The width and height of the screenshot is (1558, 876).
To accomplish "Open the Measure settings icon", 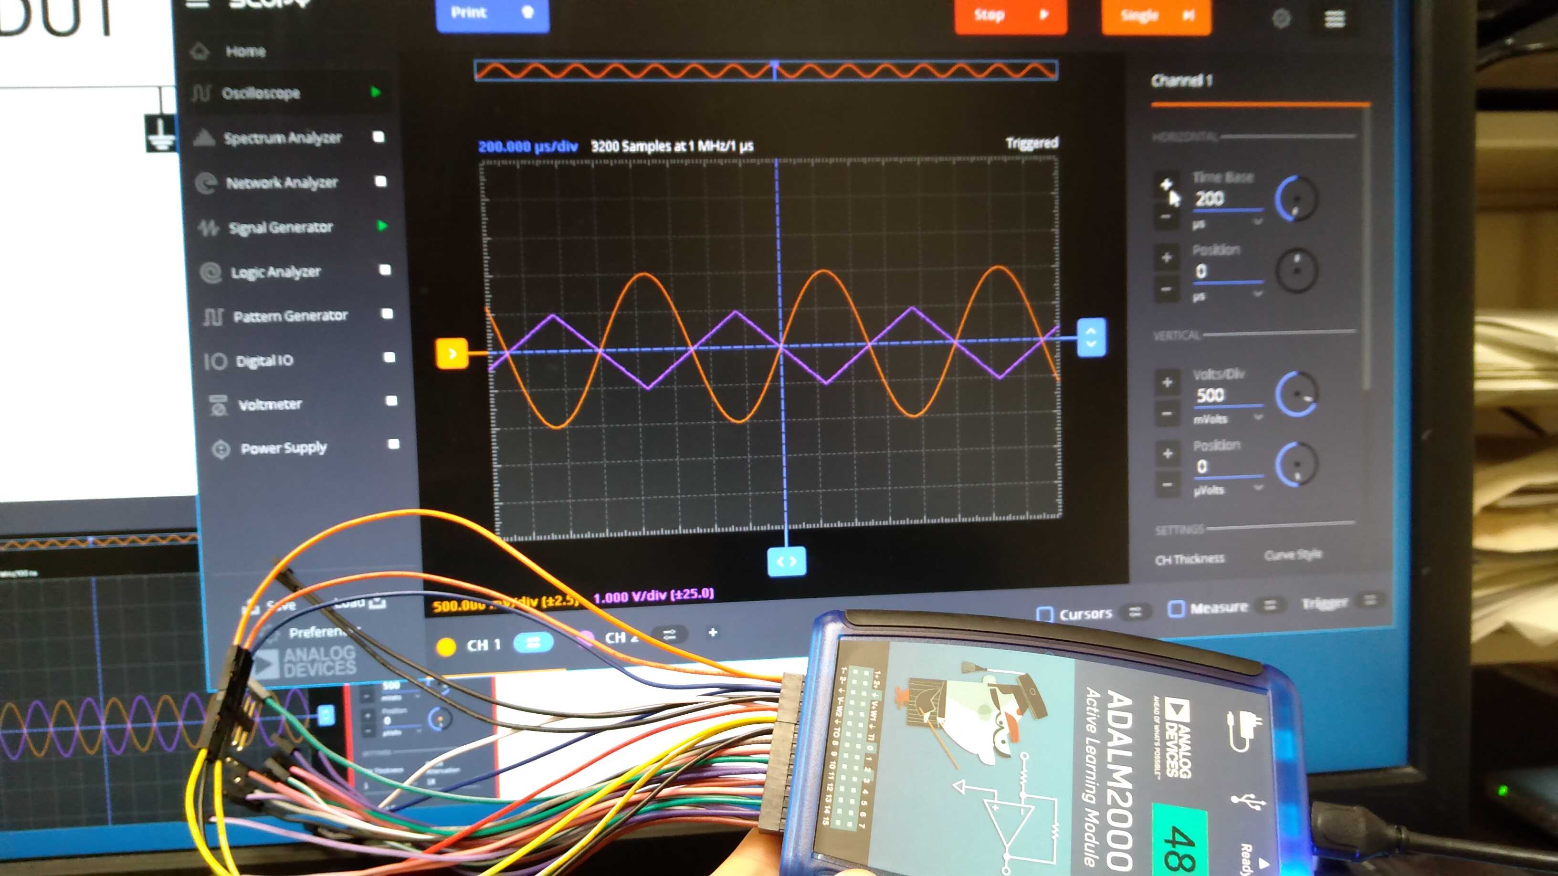I will (x=1270, y=605).
